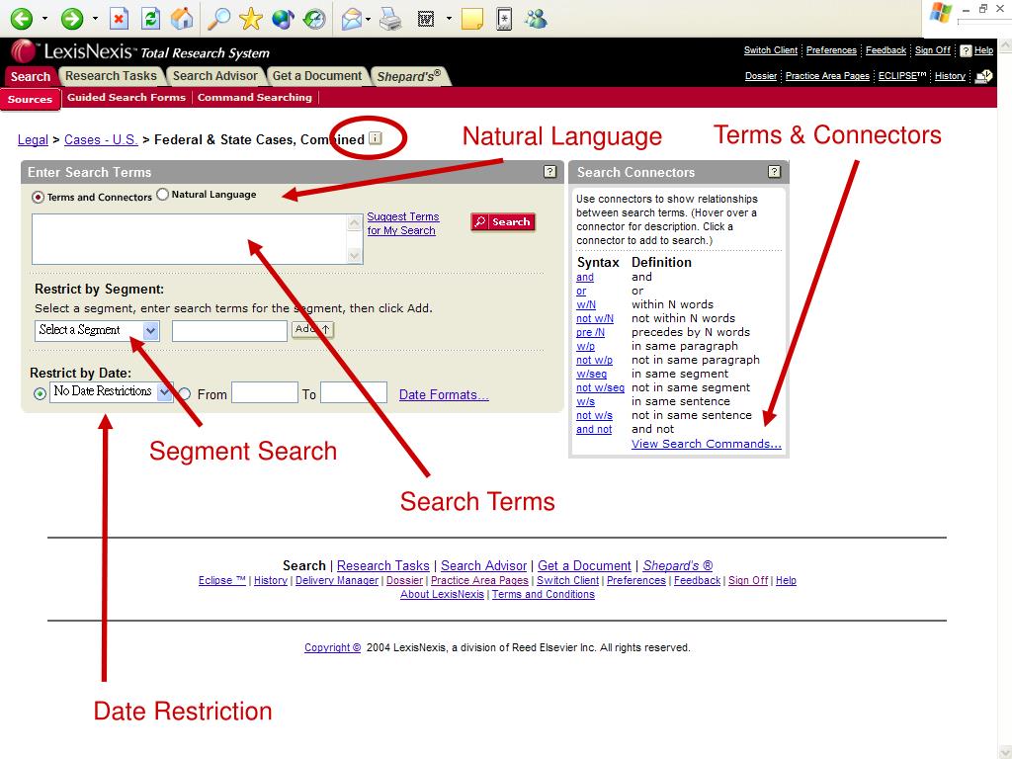Screen dimensions: 1012x759
Task: Open the Edit icon dropdown arrow
Action: [x=449, y=19]
